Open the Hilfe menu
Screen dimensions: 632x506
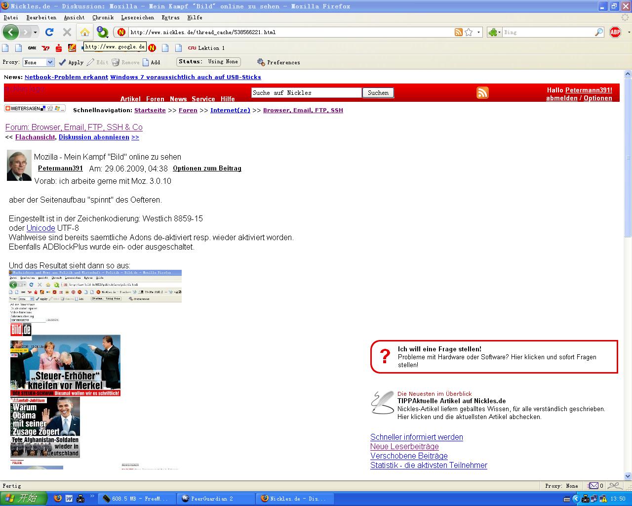(x=195, y=17)
